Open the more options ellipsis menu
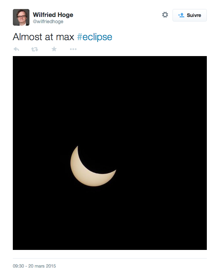220x279 pixels. pyautogui.click(x=73, y=49)
